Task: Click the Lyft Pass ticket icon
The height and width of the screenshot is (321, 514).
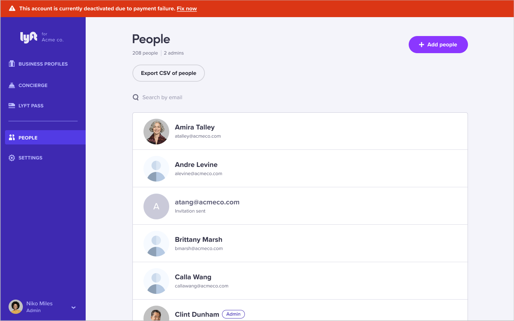Action: pyautogui.click(x=12, y=105)
